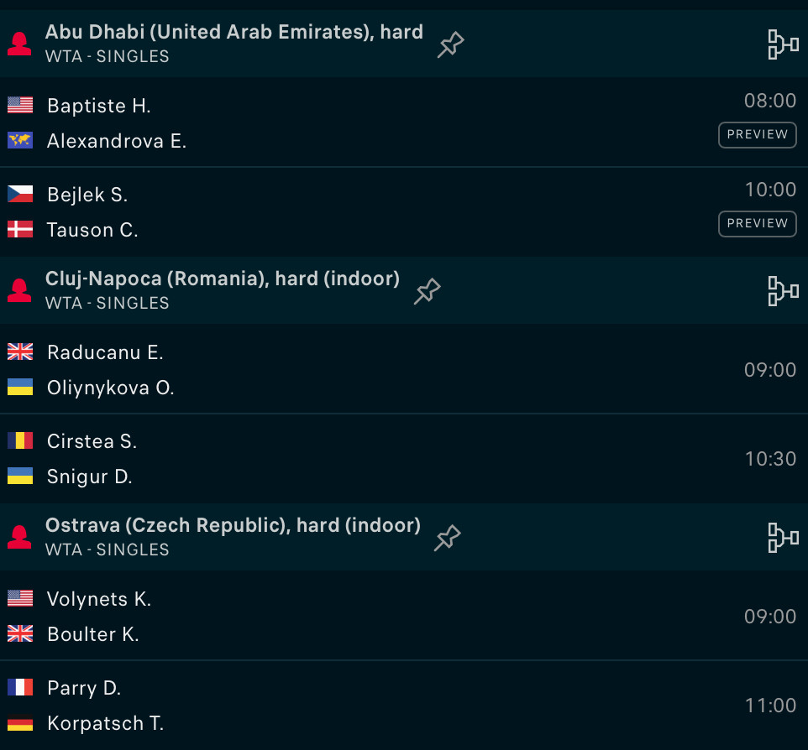Click the 09:00 time of Volynets match
This screenshot has height=750, width=808.
point(770,617)
